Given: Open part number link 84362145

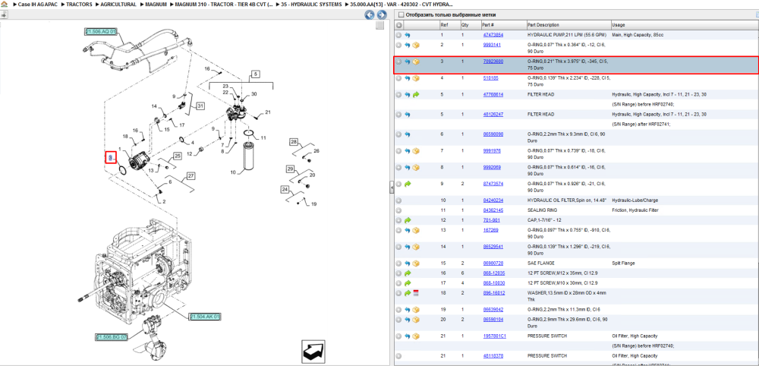Looking at the screenshot, I should [493, 210].
